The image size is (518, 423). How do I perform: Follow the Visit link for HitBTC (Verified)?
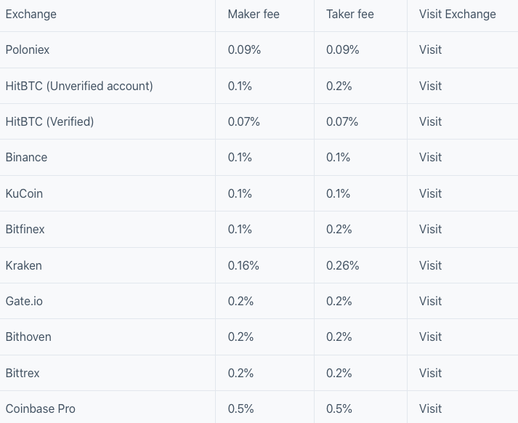pyautogui.click(x=430, y=121)
